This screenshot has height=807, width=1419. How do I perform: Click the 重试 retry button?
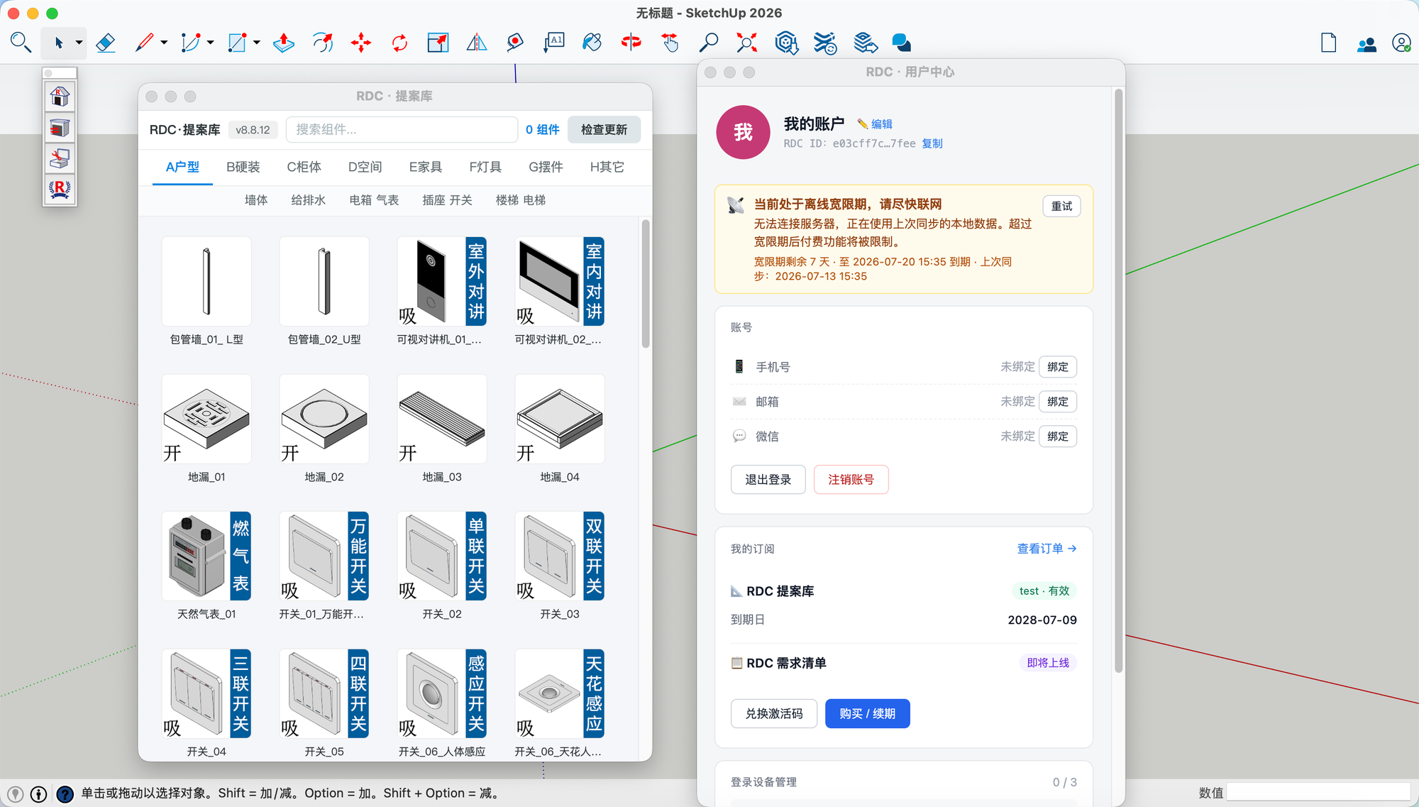coord(1061,206)
